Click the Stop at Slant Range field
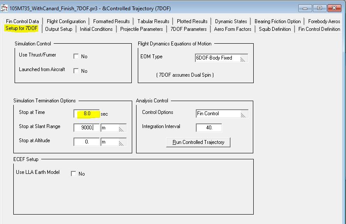This screenshot has width=346, height=224. click(87, 128)
